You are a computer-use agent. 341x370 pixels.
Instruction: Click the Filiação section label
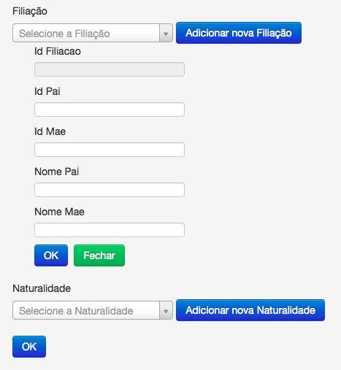pyautogui.click(x=30, y=11)
